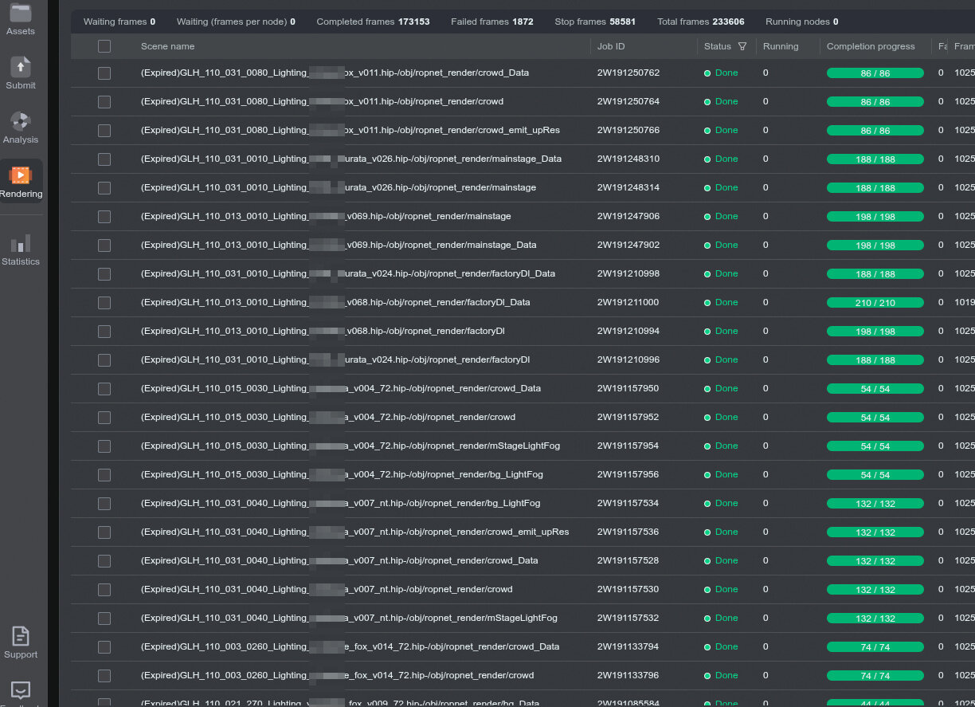Open the Feedback icon at sidebar bottom
Image resolution: width=975 pixels, height=707 pixels.
(x=21, y=690)
